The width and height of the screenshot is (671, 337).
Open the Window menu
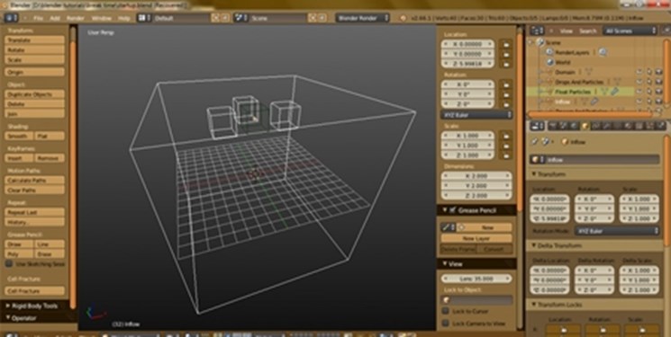click(102, 18)
